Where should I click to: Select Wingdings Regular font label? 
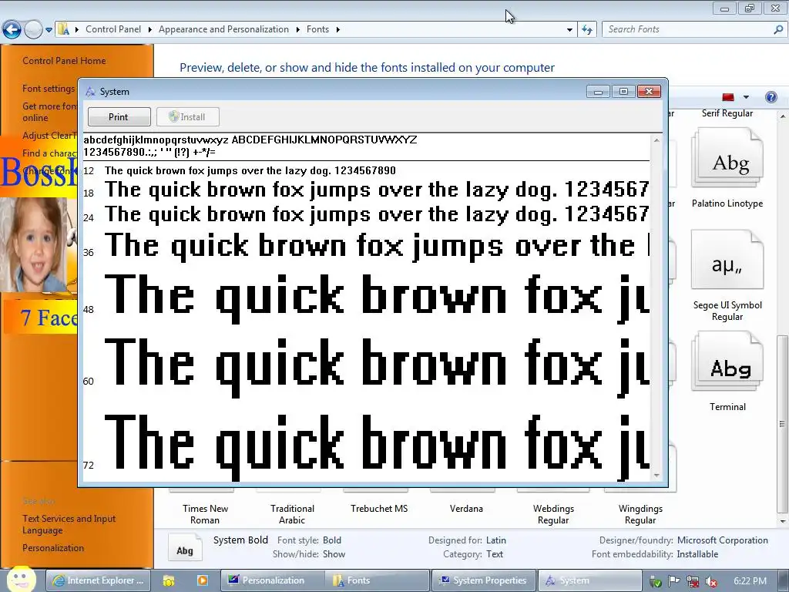640,514
